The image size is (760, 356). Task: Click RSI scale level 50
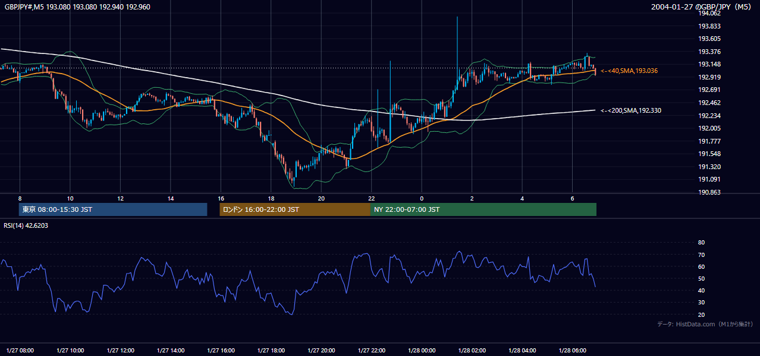pyautogui.click(x=701, y=279)
